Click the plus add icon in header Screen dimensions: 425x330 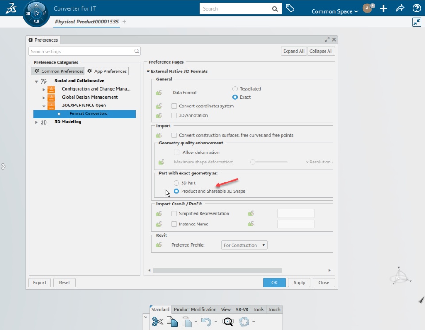383,8
